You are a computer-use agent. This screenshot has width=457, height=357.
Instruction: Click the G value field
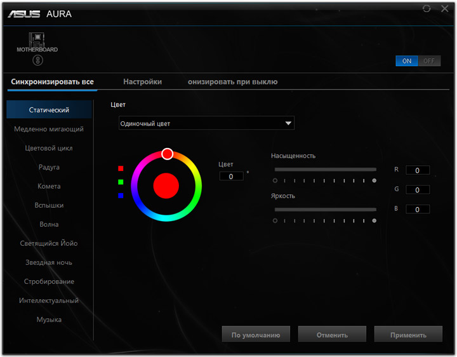pyautogui.click(x=418, y=190)
